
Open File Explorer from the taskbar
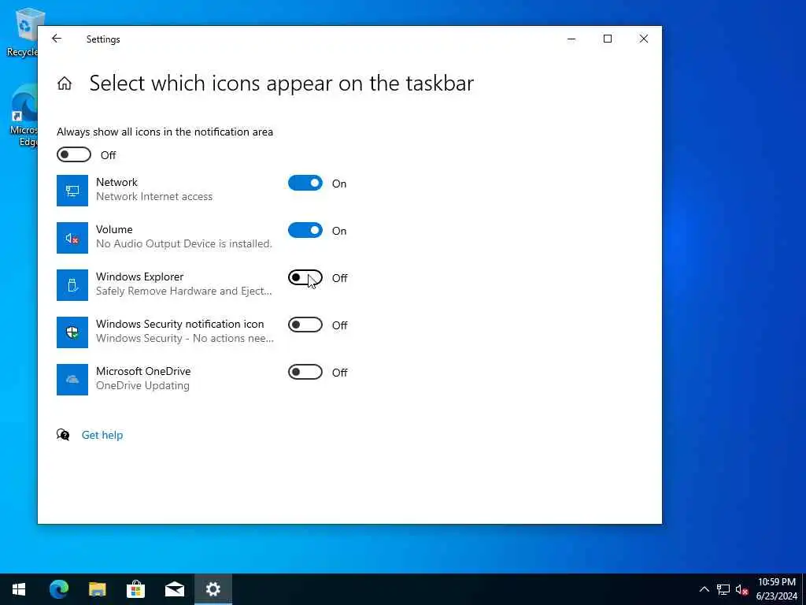[x=97, y=589]
